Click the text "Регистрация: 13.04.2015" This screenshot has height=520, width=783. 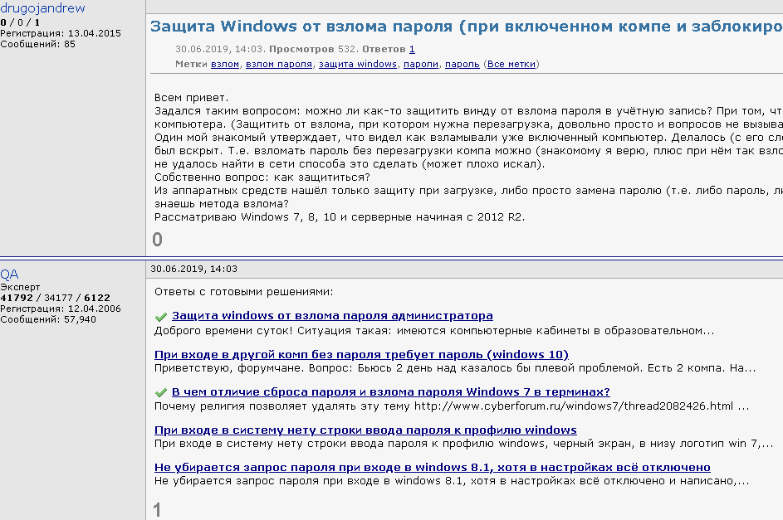[x=61, y=33]
